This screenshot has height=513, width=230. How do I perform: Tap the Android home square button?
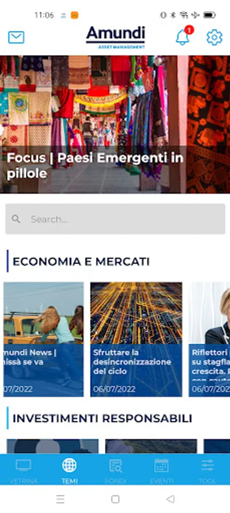[115, 499]
